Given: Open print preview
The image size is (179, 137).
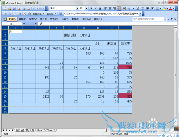Looking at the screenshot, I should 29,8.
